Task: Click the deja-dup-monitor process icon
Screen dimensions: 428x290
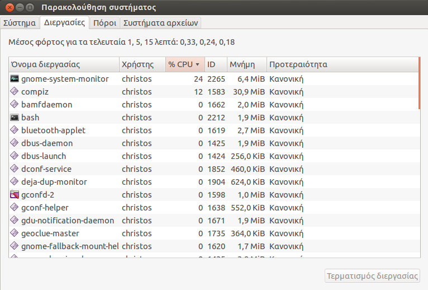Action: [15, 181]
